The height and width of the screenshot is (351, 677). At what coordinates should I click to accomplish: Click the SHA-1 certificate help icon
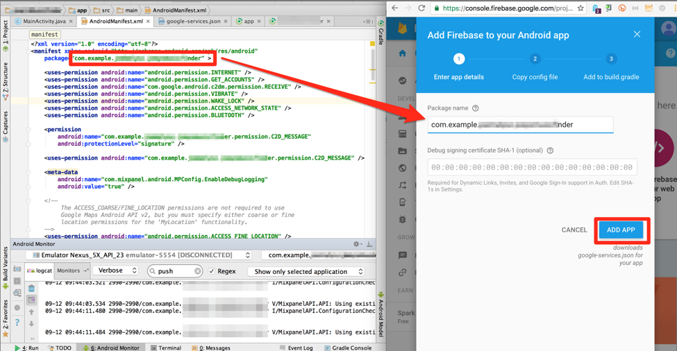click(x=550, y=151)
